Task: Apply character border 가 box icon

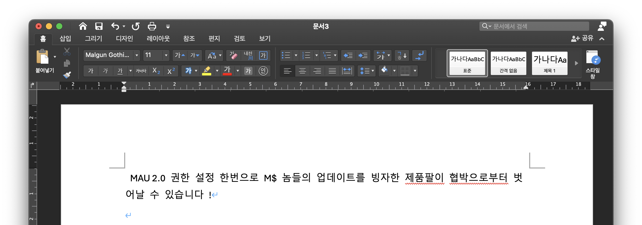Action: point(263,55)
